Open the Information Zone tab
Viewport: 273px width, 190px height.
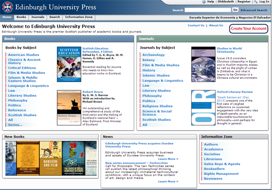click(x=79, y=17)
